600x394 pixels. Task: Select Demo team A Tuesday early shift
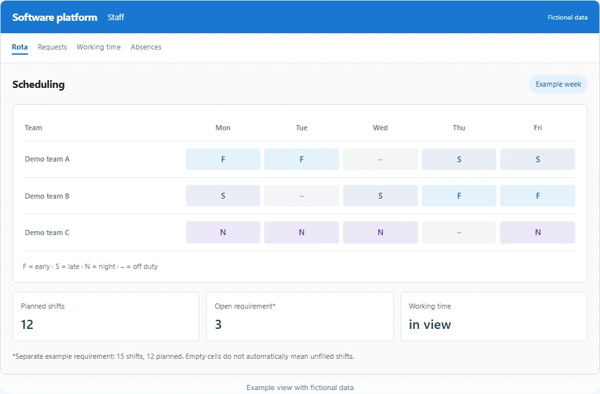(301, 159)
